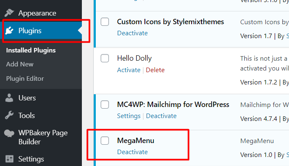Click the WPBakery Page Builder icon

click(9, 133)
